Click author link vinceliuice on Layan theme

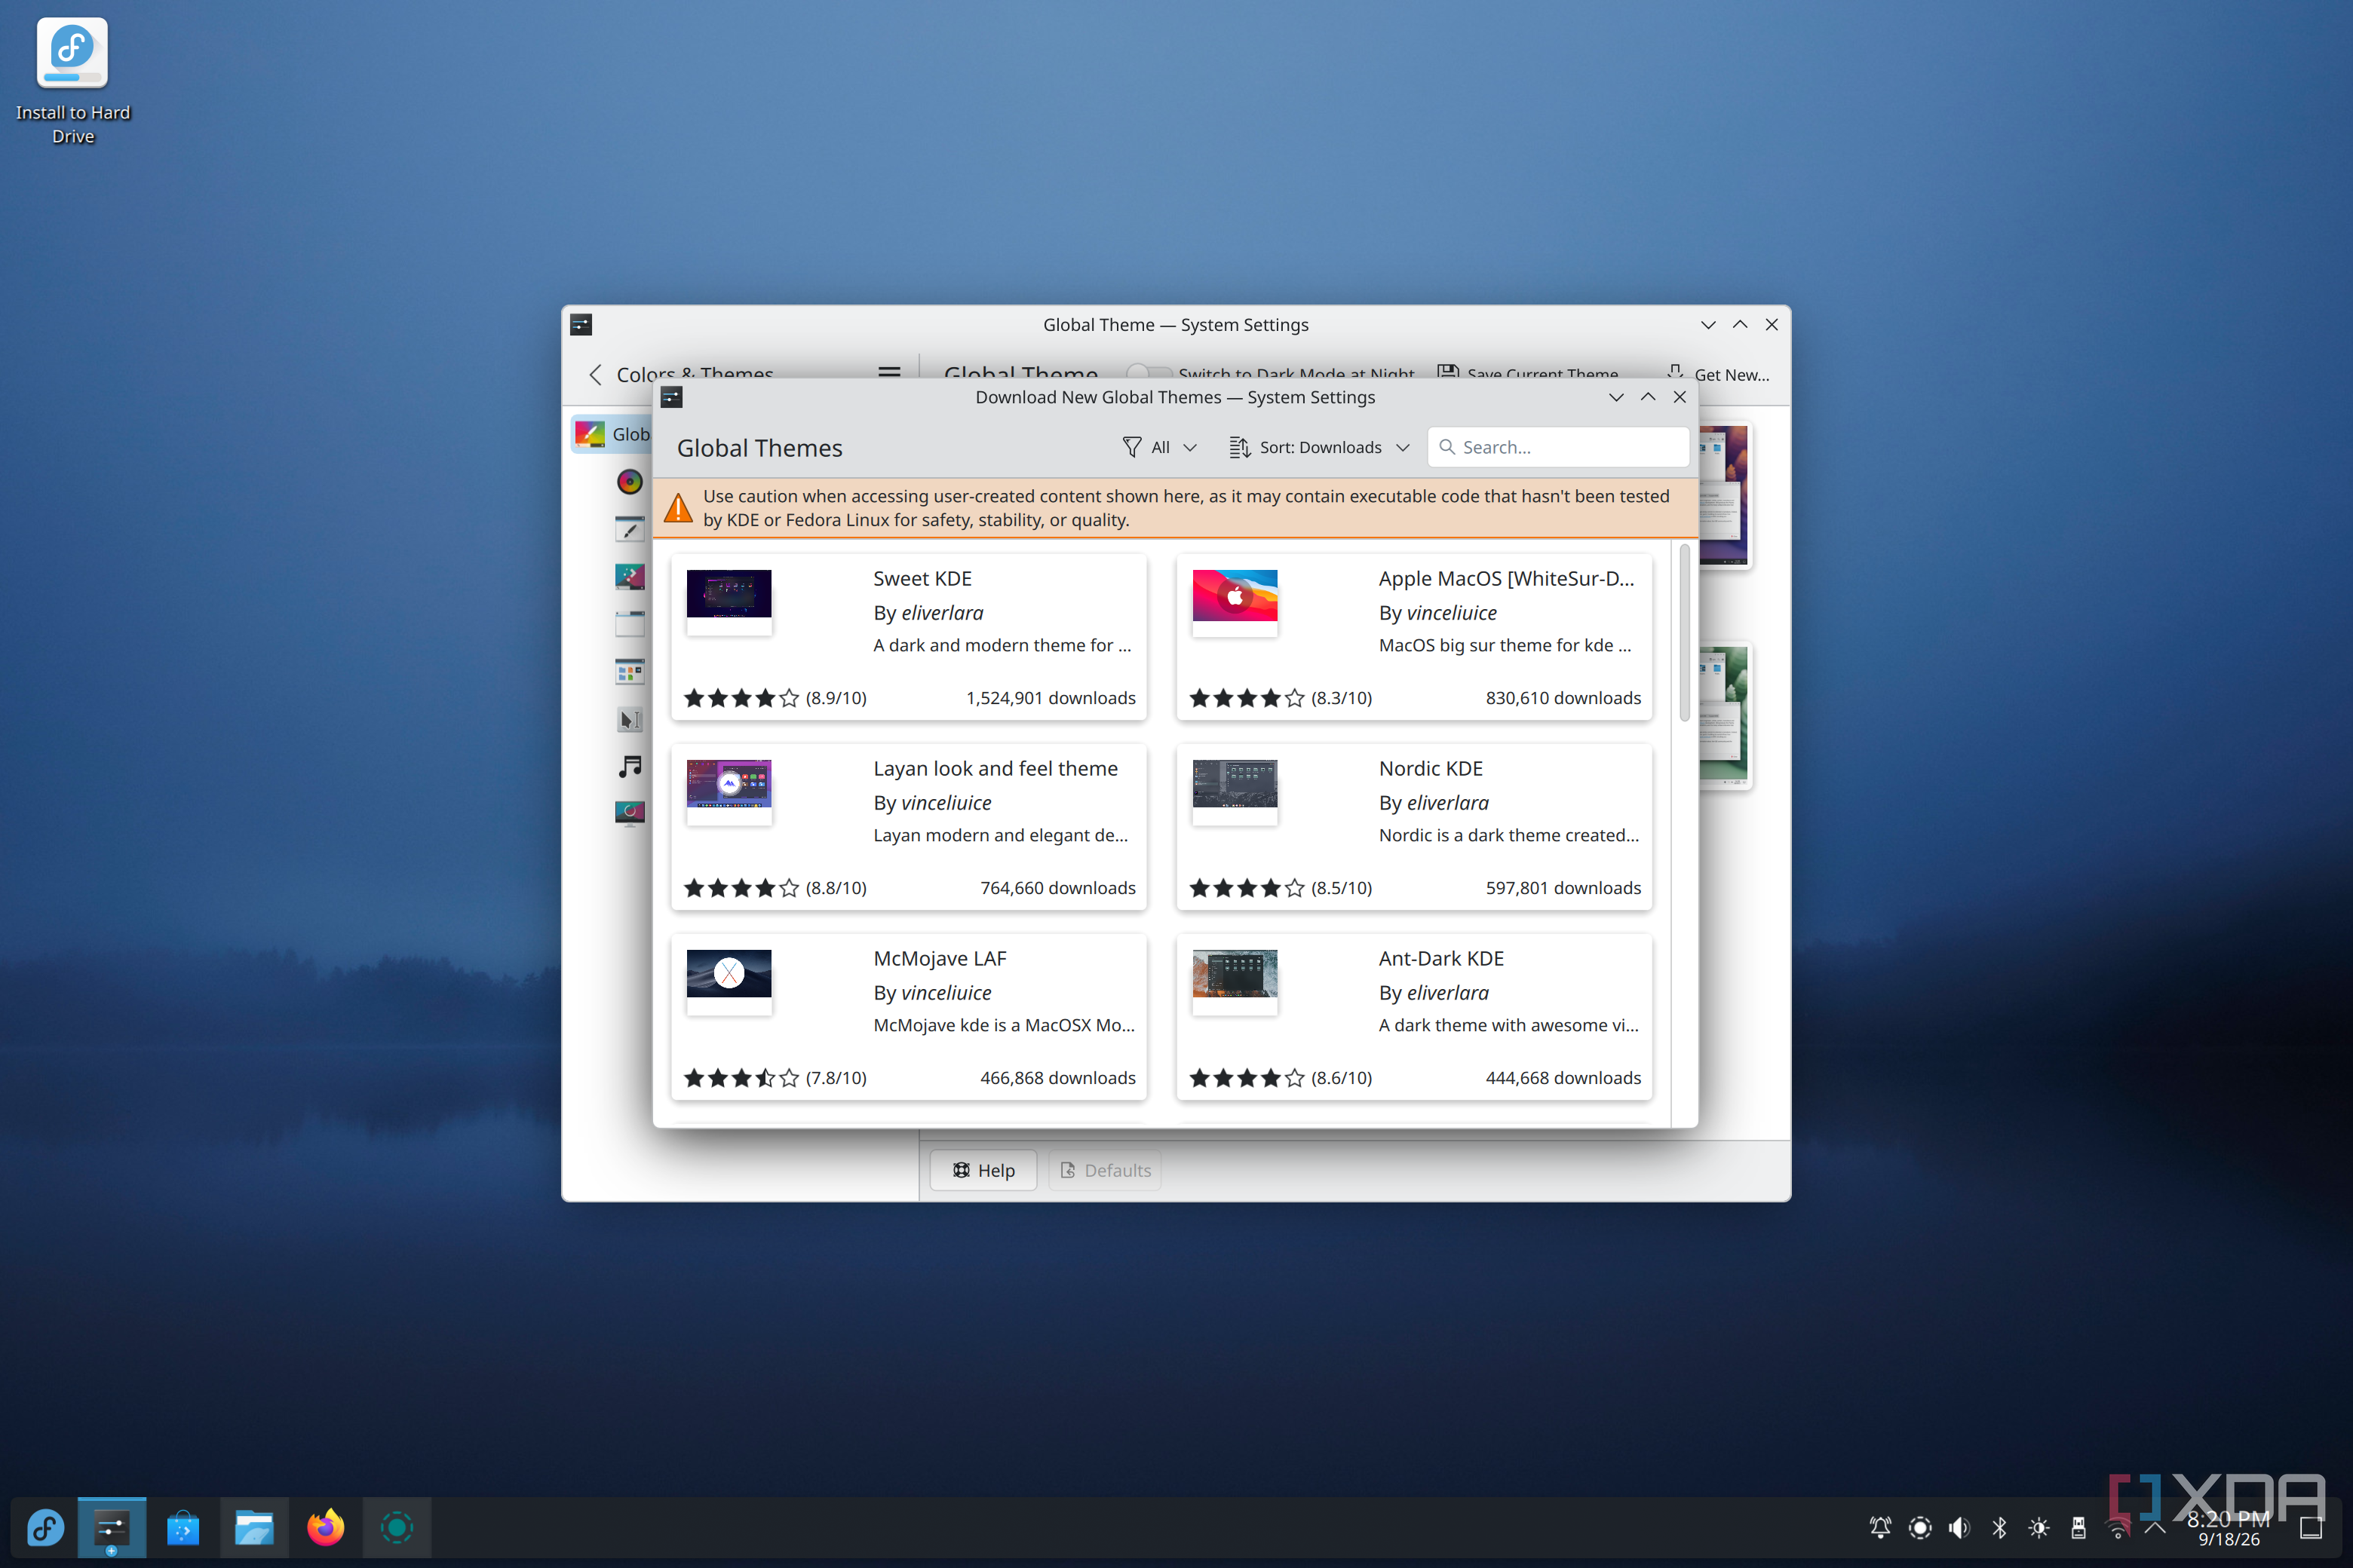click(946, 802)
